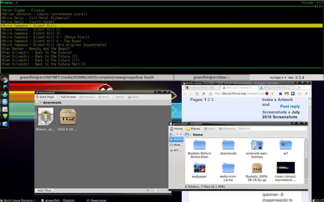This screenshot has width=324, height=202.
Task: Click the red blocked-content icon in address bar
Action: [x=267, y=93]
